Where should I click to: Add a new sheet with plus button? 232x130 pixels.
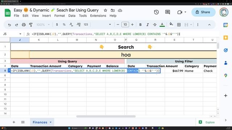click(14, 122)
